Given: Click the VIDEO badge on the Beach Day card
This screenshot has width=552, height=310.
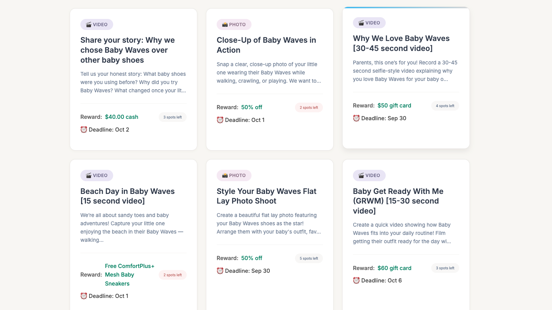Looking at the screenshot, I should click(97, 175).
